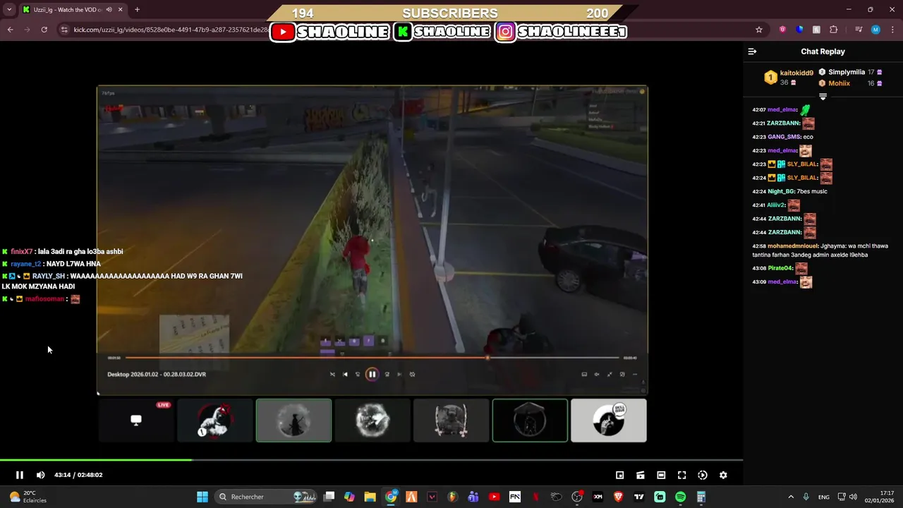The width and height of the screenshot is (903, 508).
Task: Open File Explorer from the taskbar
Action: (370, 497)
